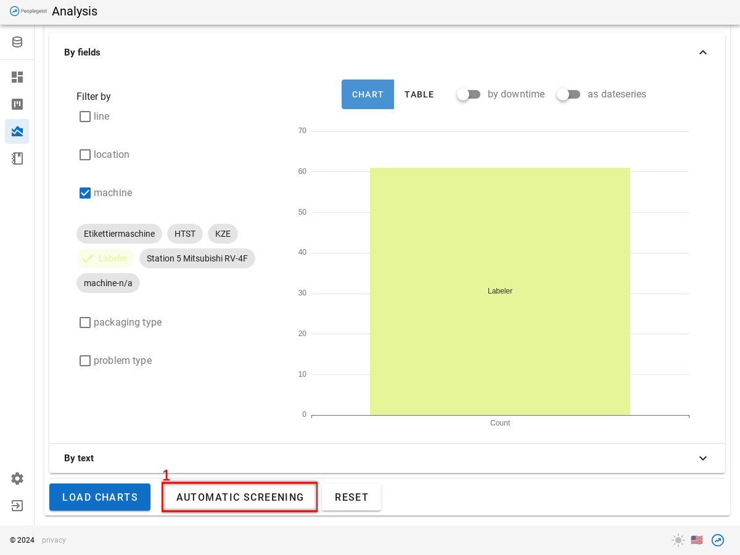Image resolution: width=740 pixels, height=555 pixels.
Task: Click the AUTOMATIC SCREENING button
Action: pyautogui.click(x=240, y=497)
